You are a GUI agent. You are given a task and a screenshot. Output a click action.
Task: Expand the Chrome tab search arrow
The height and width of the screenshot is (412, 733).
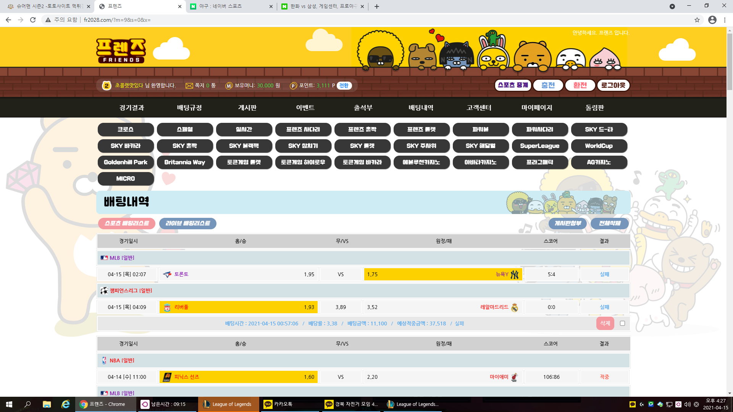(672, 6)
